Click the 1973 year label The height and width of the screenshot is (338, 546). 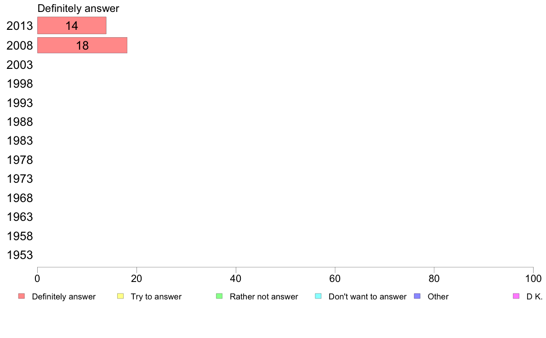pyautogui.click(x=20, y=179)
